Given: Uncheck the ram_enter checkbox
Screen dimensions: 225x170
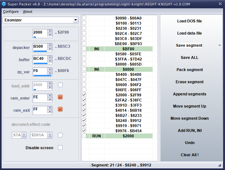Looking at the screenshot, I should (60, 97).
